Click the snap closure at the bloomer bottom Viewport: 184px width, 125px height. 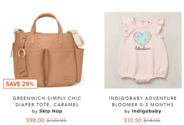[x=142, y=81]
